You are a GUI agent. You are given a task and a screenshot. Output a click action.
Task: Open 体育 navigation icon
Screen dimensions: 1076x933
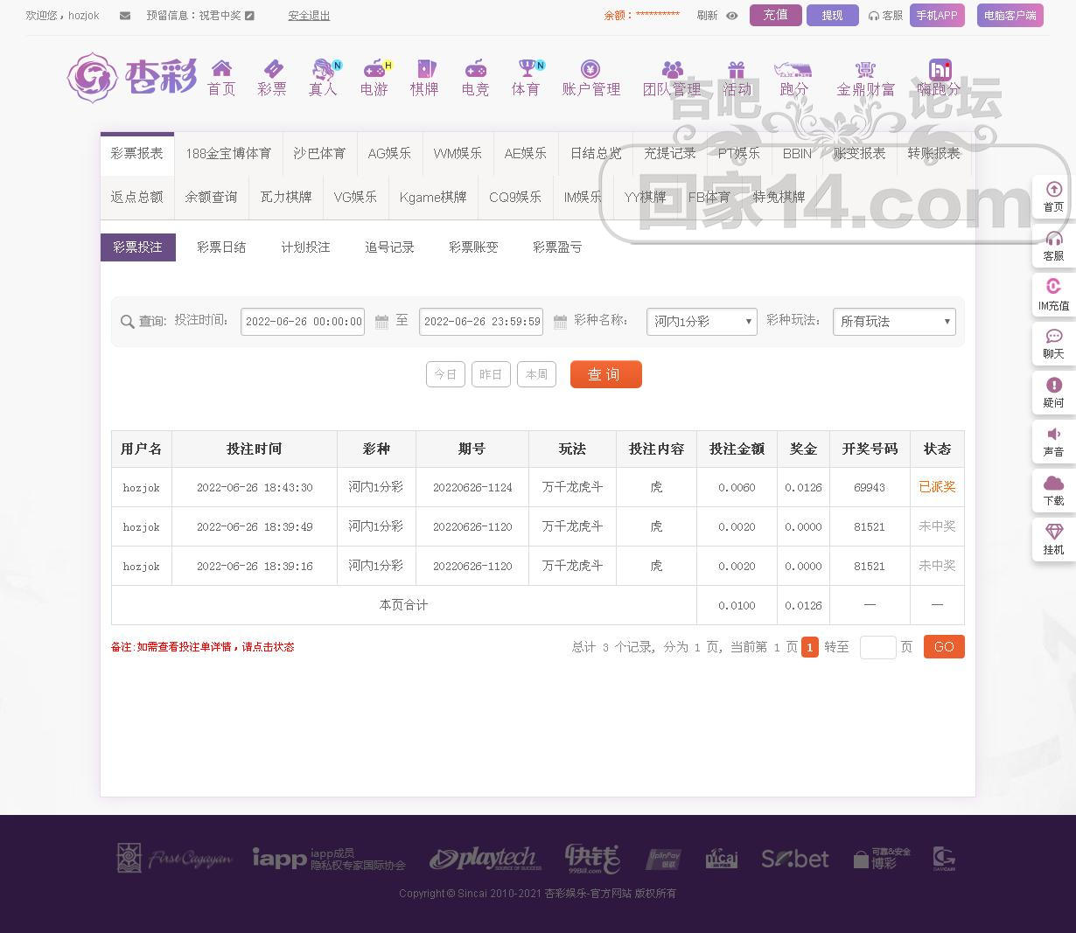point(527,78)
